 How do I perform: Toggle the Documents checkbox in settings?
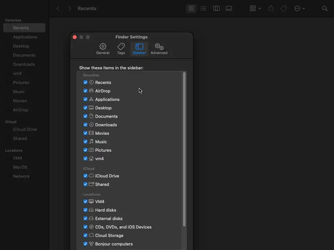pyautogui.click(x=85, y=117)
